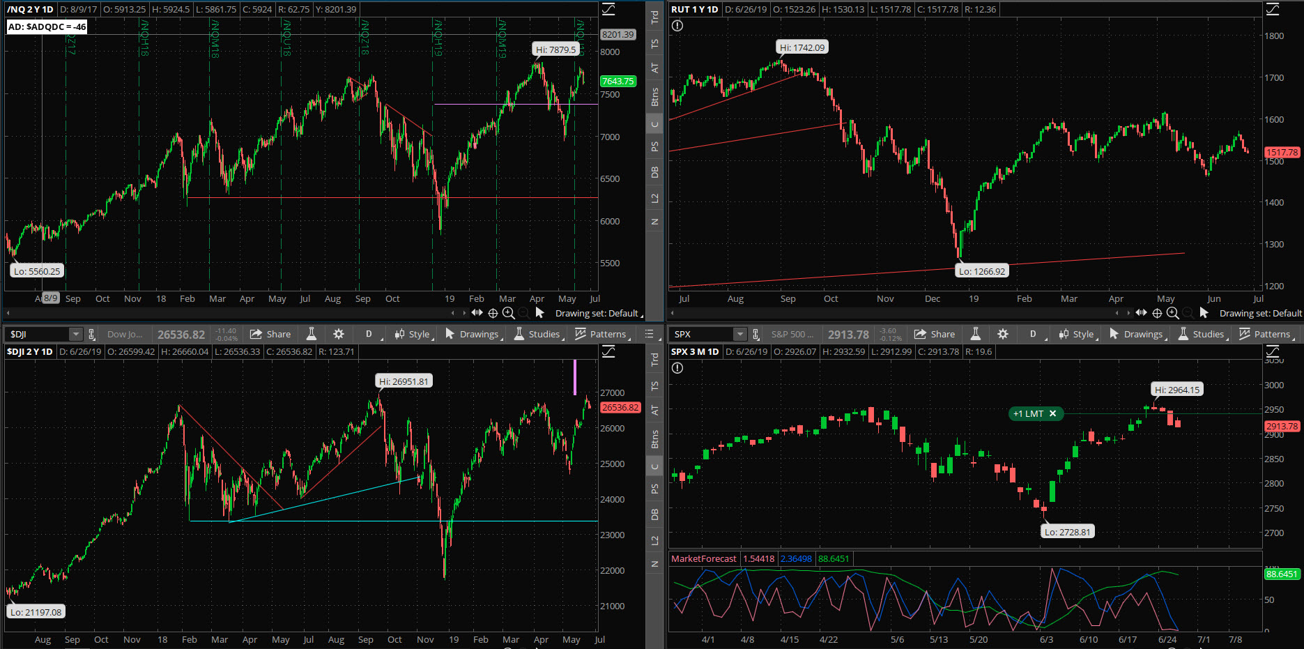Open chart settings gear in $DJI toolbar

[339, 334]
